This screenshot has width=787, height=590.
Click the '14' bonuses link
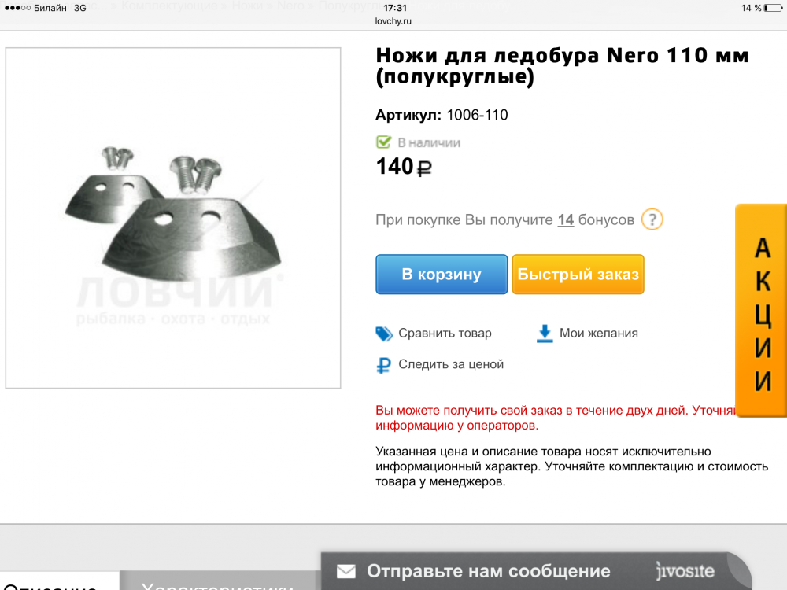pyautogui.click(x=565, y=220)
